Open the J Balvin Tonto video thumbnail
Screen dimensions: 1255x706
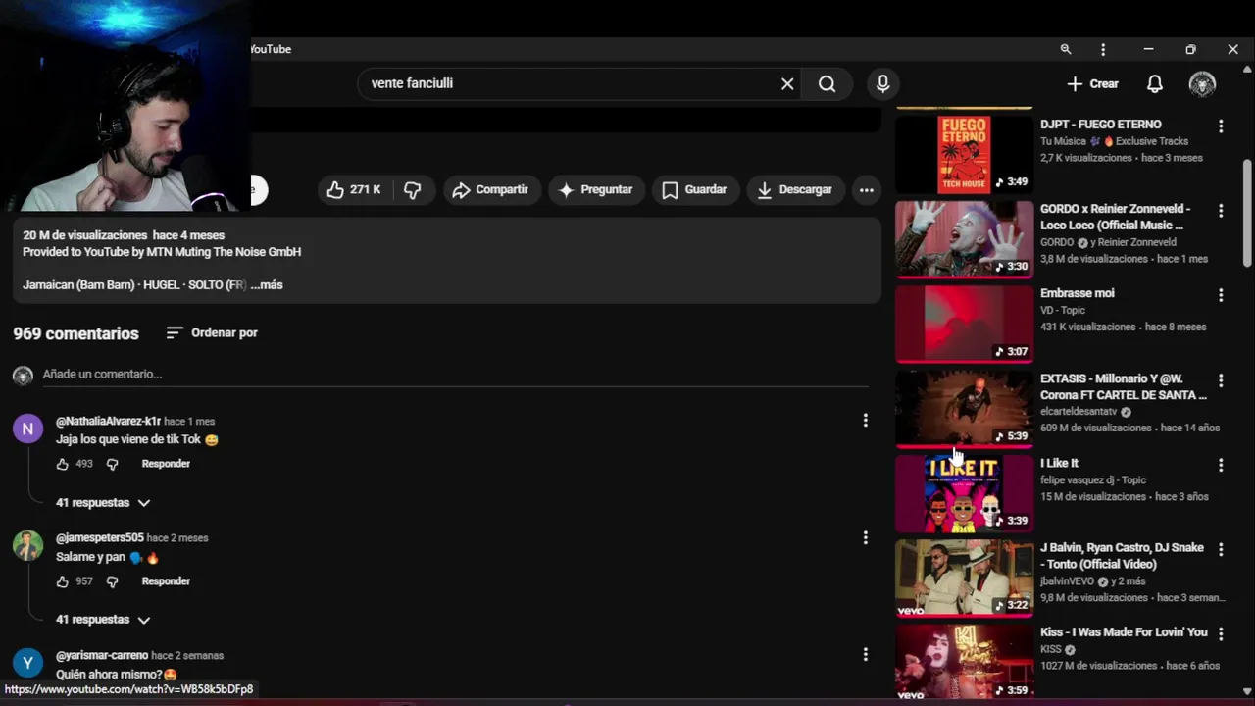(964, 579)
